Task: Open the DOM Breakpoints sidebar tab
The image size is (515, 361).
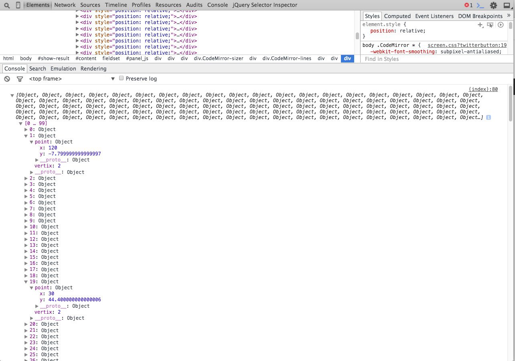Action: point(480,16)
